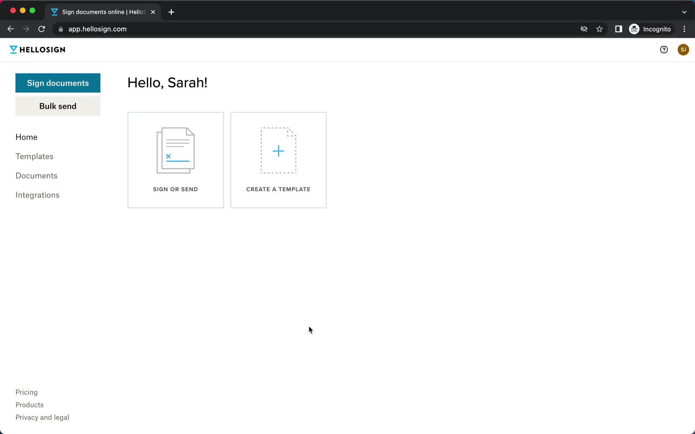Click the camera off icon in toolbar

click(x=584, y=29)
